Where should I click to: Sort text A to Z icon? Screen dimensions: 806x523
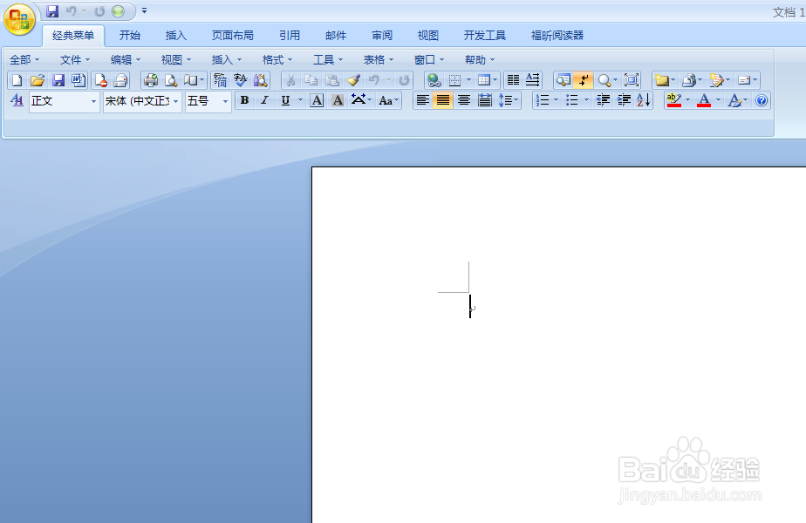[644, 101]
